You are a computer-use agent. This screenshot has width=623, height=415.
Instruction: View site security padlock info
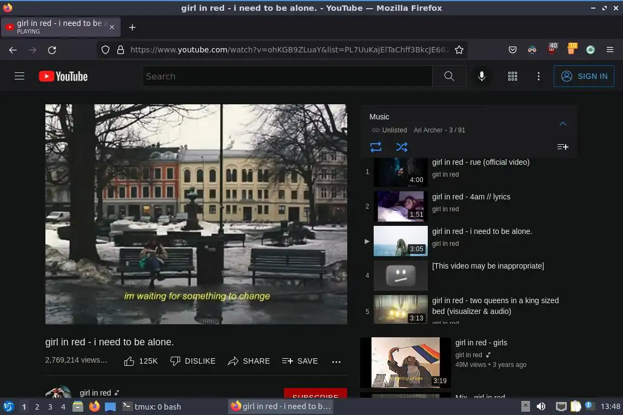pyautogui.click(x=121, y=50)
